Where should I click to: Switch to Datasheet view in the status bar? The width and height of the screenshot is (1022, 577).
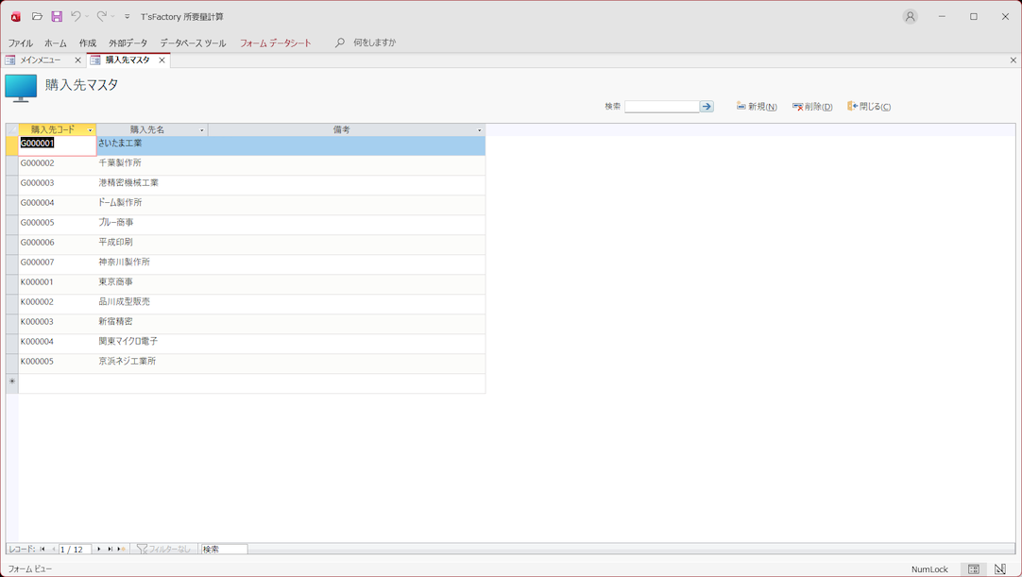pos(974,569)
